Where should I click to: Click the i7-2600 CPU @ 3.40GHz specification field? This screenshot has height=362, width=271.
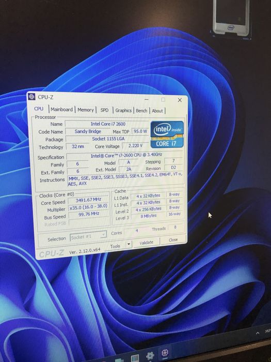pos(125,156)
